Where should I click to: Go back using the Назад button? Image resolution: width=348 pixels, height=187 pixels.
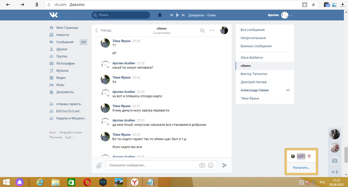coord(103,30)
